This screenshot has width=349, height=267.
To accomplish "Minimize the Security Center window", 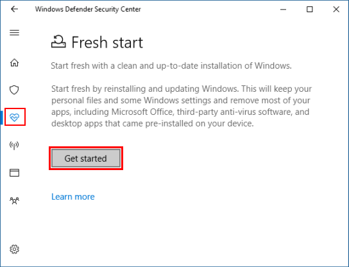I will coord(283,10).
